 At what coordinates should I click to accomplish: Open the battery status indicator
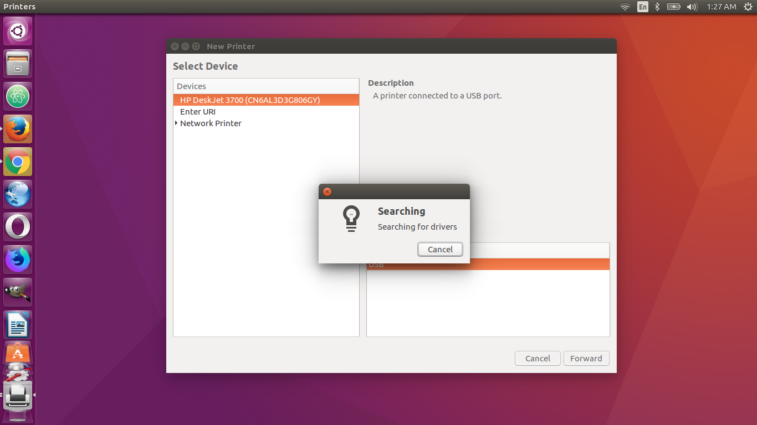coord(673,7)
